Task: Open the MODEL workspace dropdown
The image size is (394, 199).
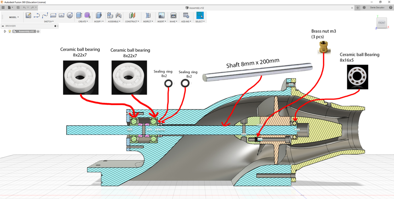Action: [x=14, y=17]
